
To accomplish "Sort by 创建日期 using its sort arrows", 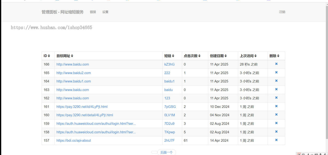I will (x=225, y=56).
